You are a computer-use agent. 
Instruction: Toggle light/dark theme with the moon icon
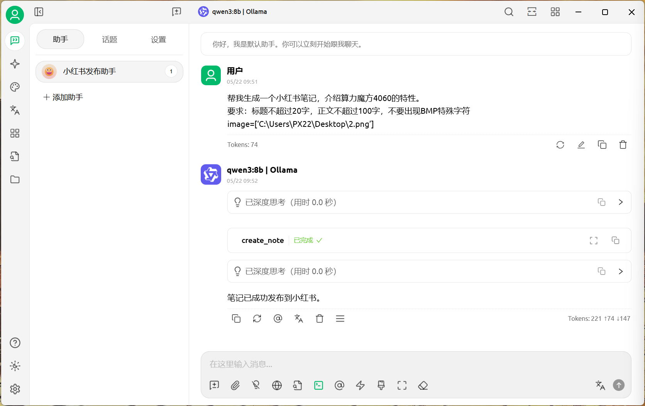coord(15,366)
